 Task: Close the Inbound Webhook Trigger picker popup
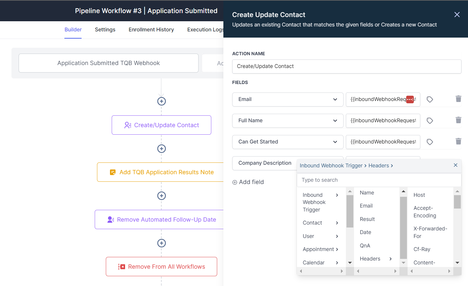pyautogui.click(x=456, y=165)
